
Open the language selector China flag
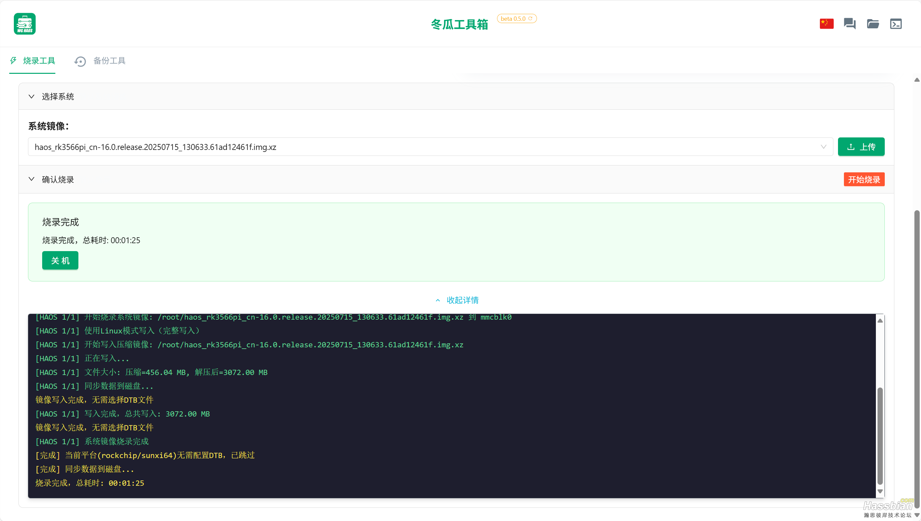(x=826, y=24)
